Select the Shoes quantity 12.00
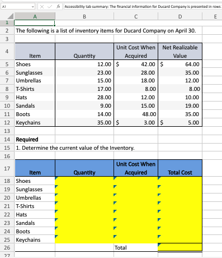 pyautogui.click(x=84, y=64)
